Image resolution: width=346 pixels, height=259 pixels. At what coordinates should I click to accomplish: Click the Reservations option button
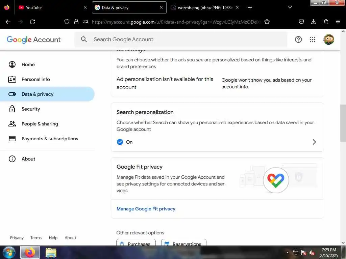[x=184, y=242]
